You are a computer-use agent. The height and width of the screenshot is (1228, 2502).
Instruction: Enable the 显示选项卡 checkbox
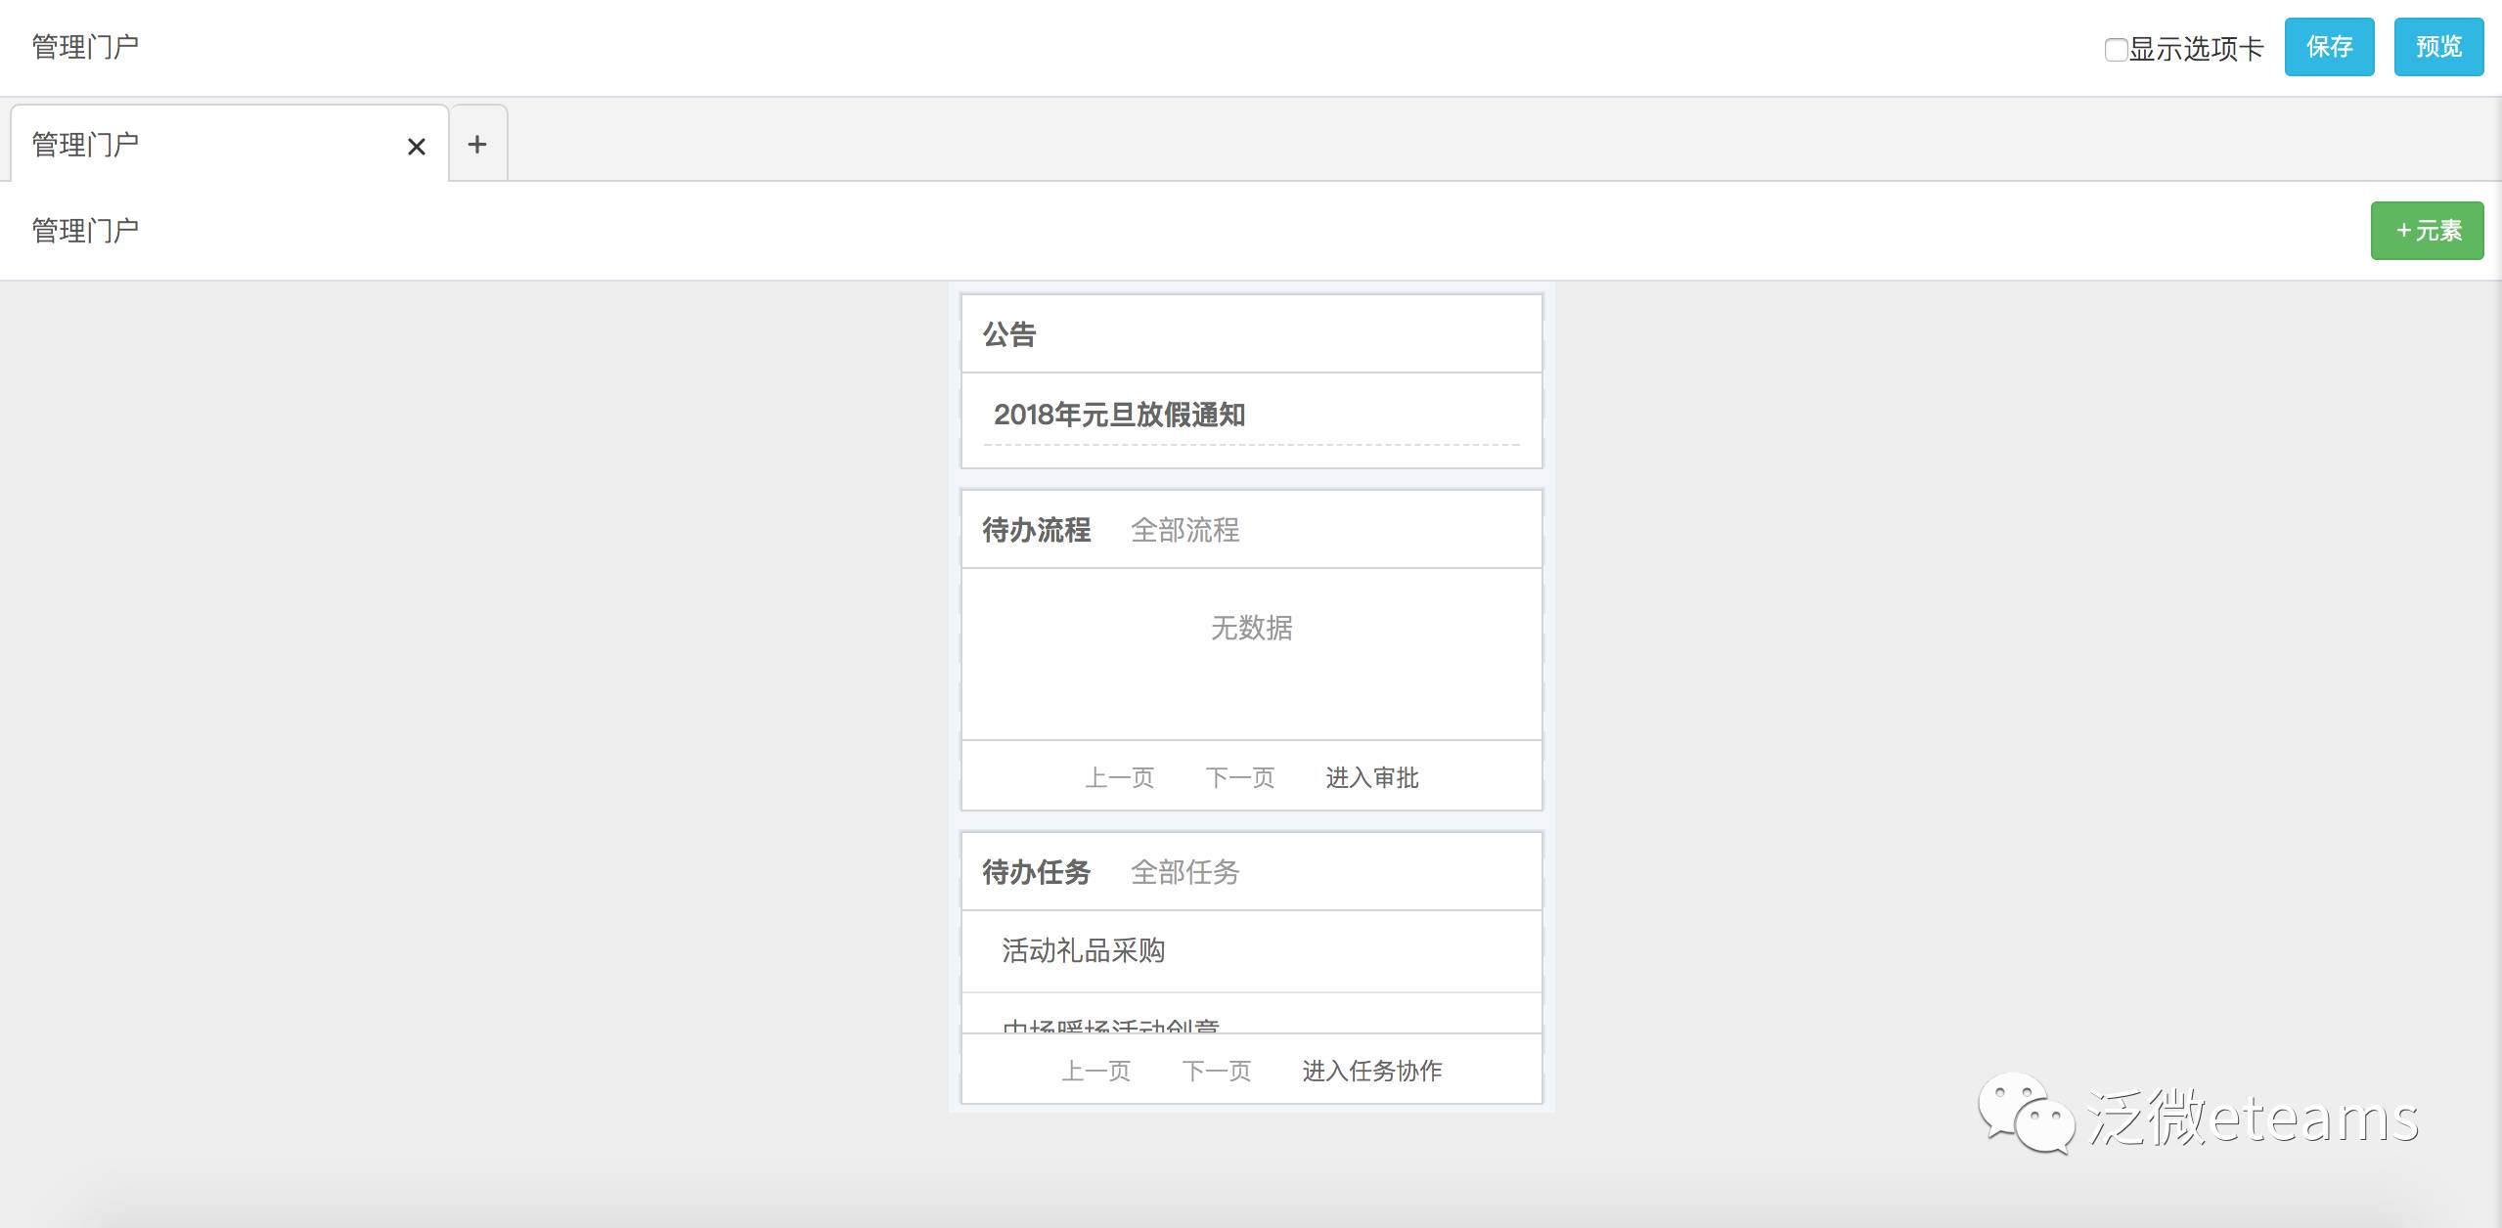(2116, 50)
